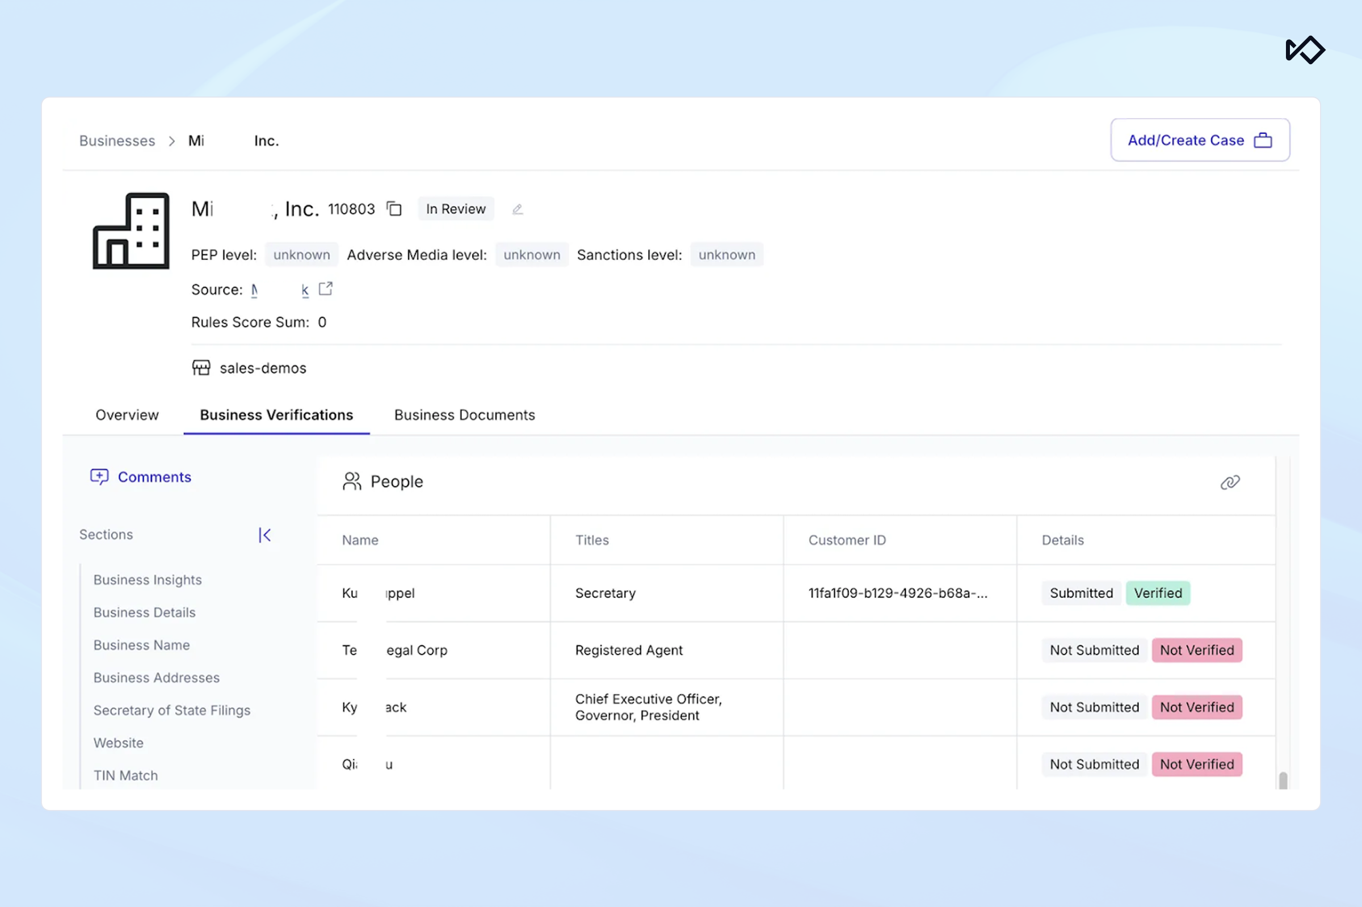Screen dimensions: 1362x907
Task: Jump to Secretary of State Filings section
Action: pos(172,710)
